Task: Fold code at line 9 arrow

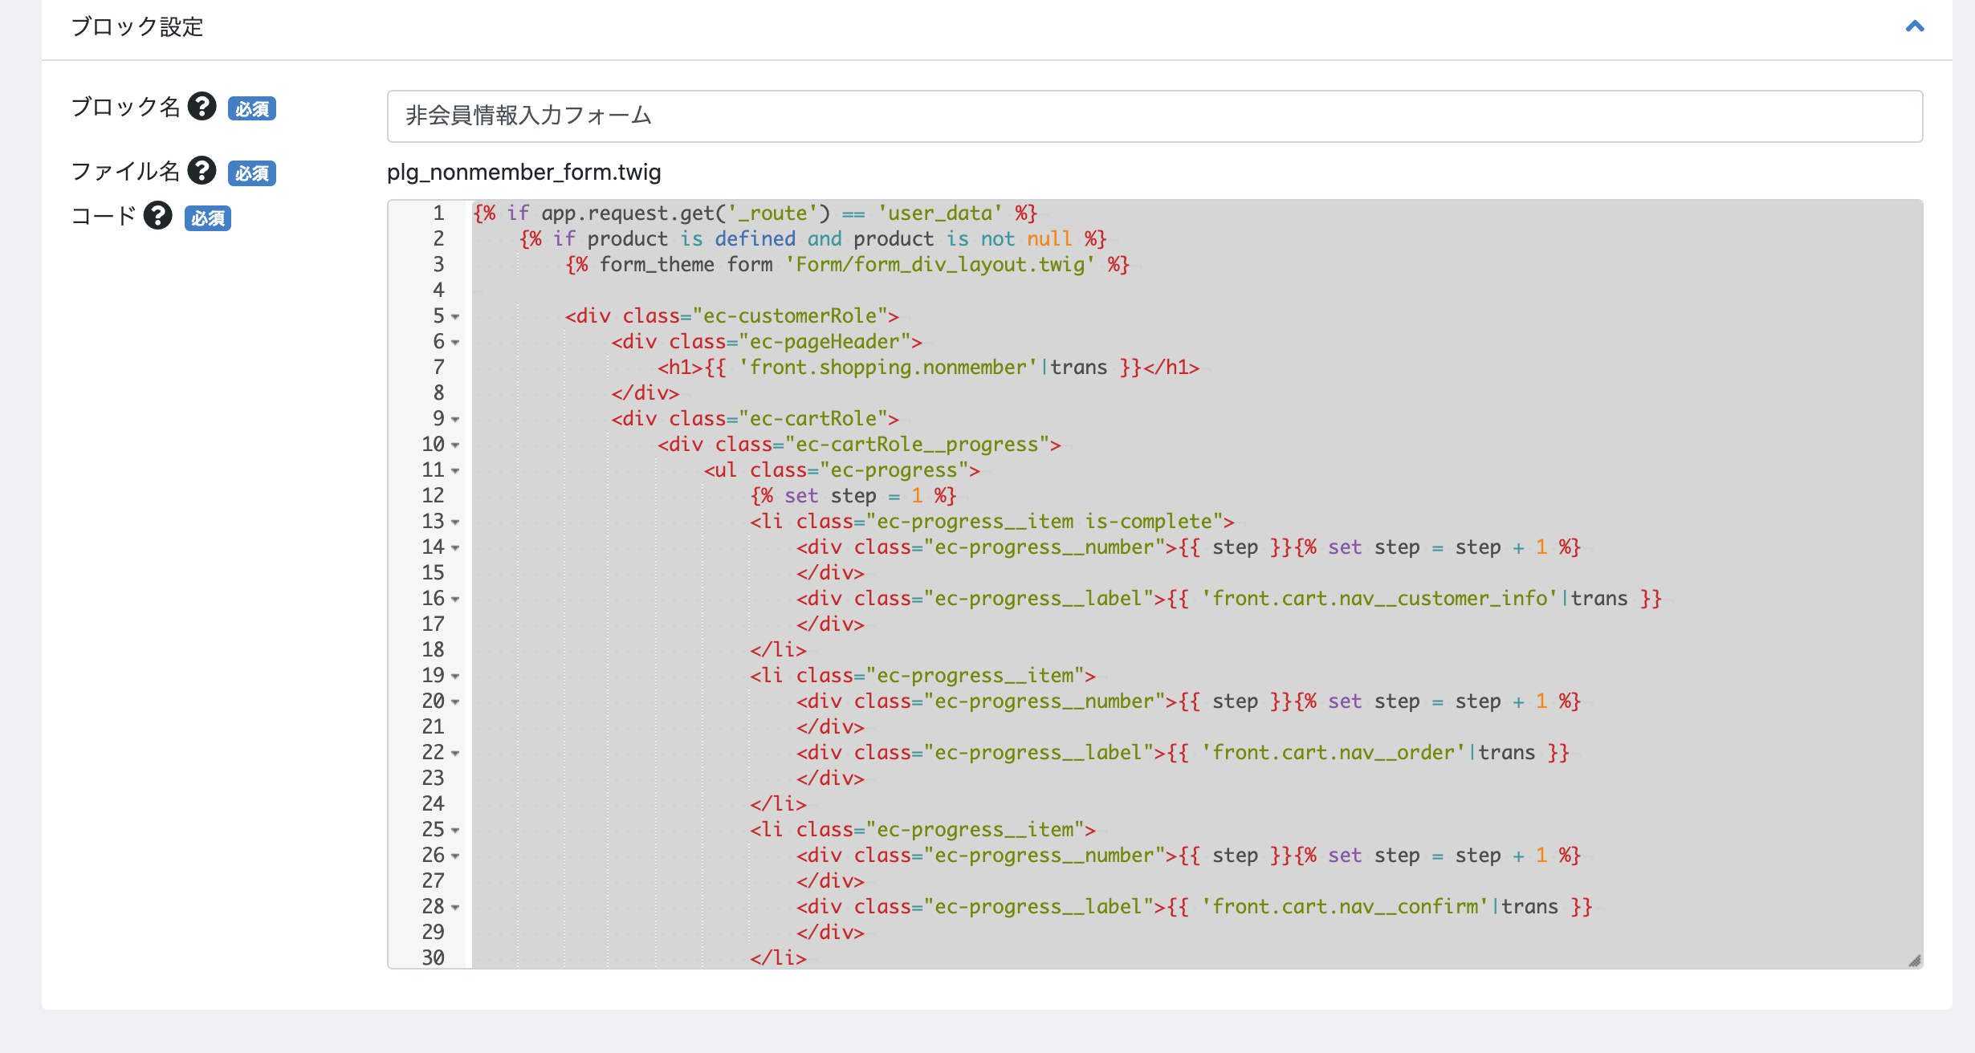Action: [x=455, y=420]
